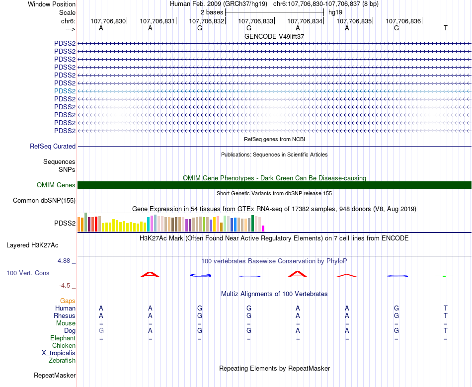
Task: Click the T base in the Dog alignment row
Action: (446, 331)
